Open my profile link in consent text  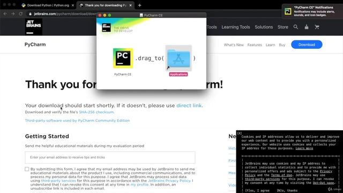[139, 184]
